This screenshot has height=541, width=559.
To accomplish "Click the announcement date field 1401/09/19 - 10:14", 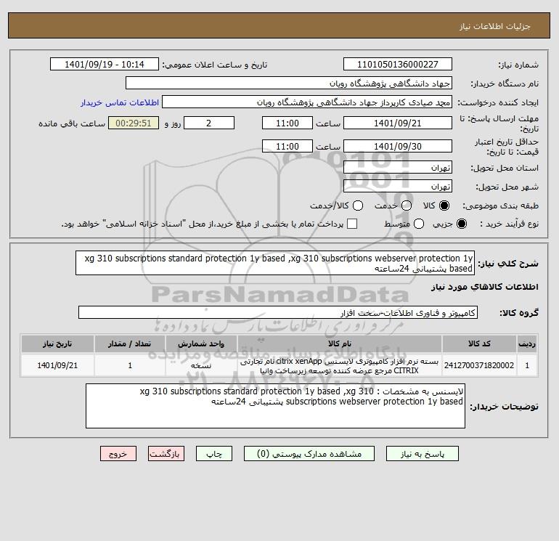I will point(105,64).
